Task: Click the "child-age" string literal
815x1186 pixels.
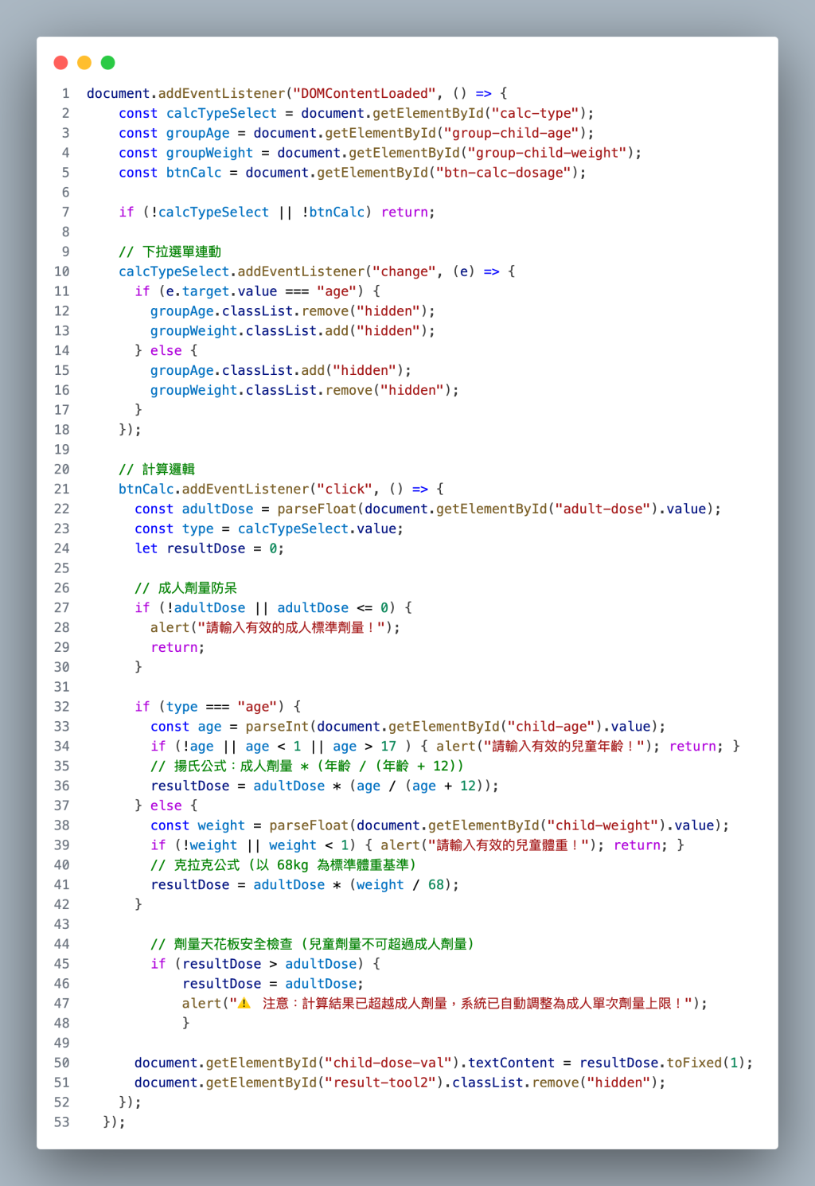Action: 552,727
